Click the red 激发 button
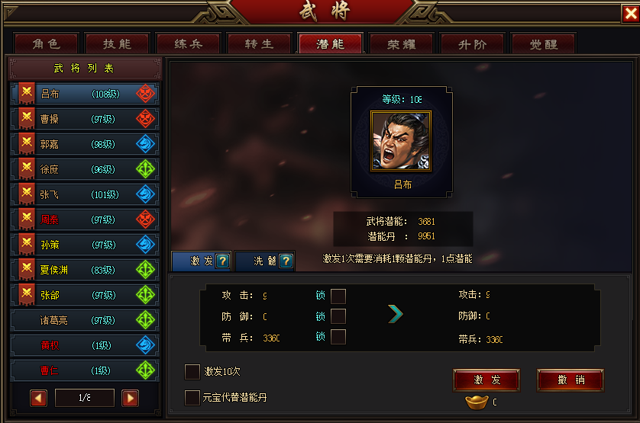The image size is (640, 423). click(486, 380)
